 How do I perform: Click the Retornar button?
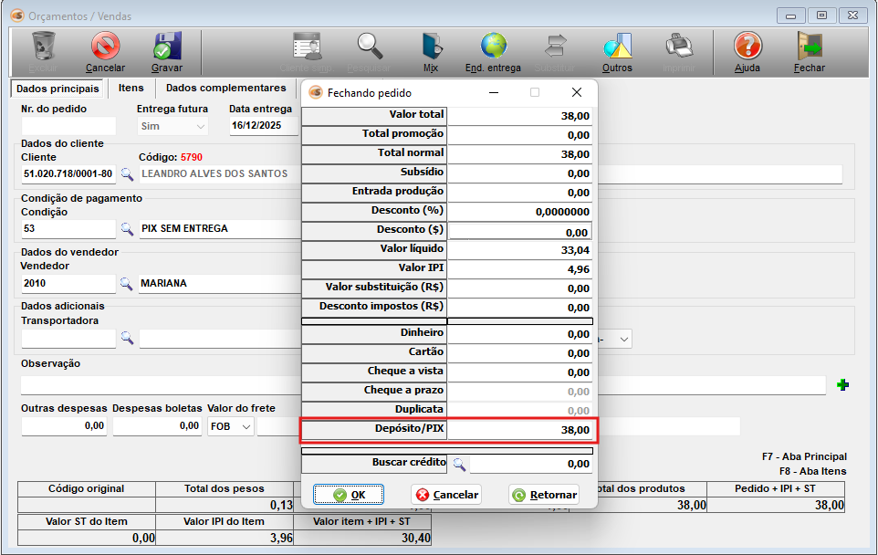coord(544,495)
